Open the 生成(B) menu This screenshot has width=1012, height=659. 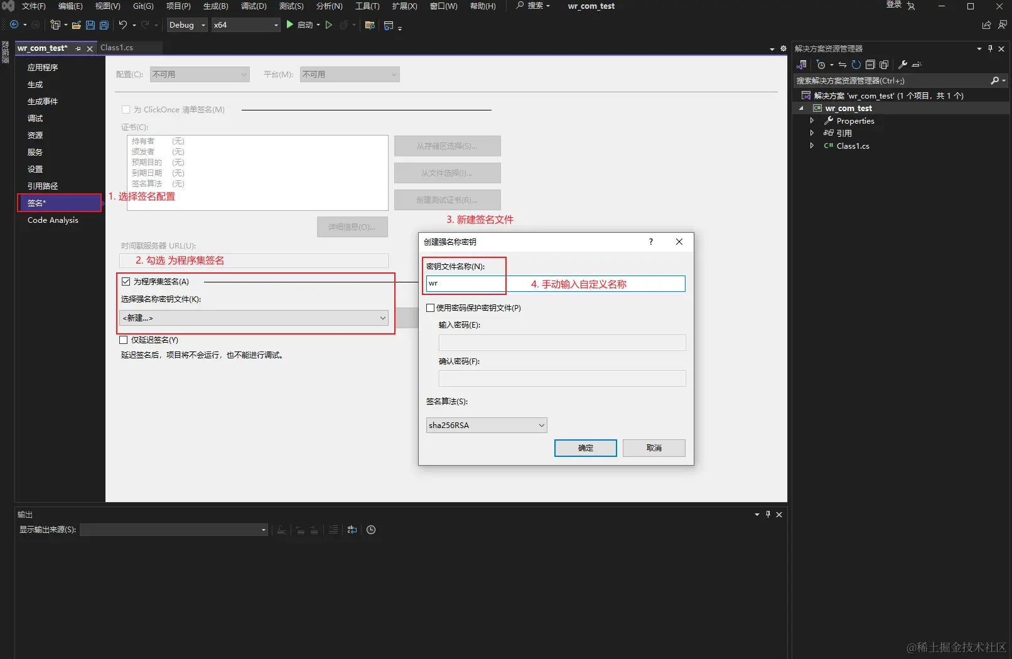[x=215, y=6]
